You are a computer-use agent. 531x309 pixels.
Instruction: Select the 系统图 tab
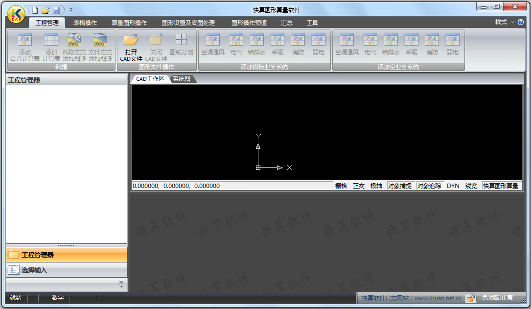tap(182, 79)
